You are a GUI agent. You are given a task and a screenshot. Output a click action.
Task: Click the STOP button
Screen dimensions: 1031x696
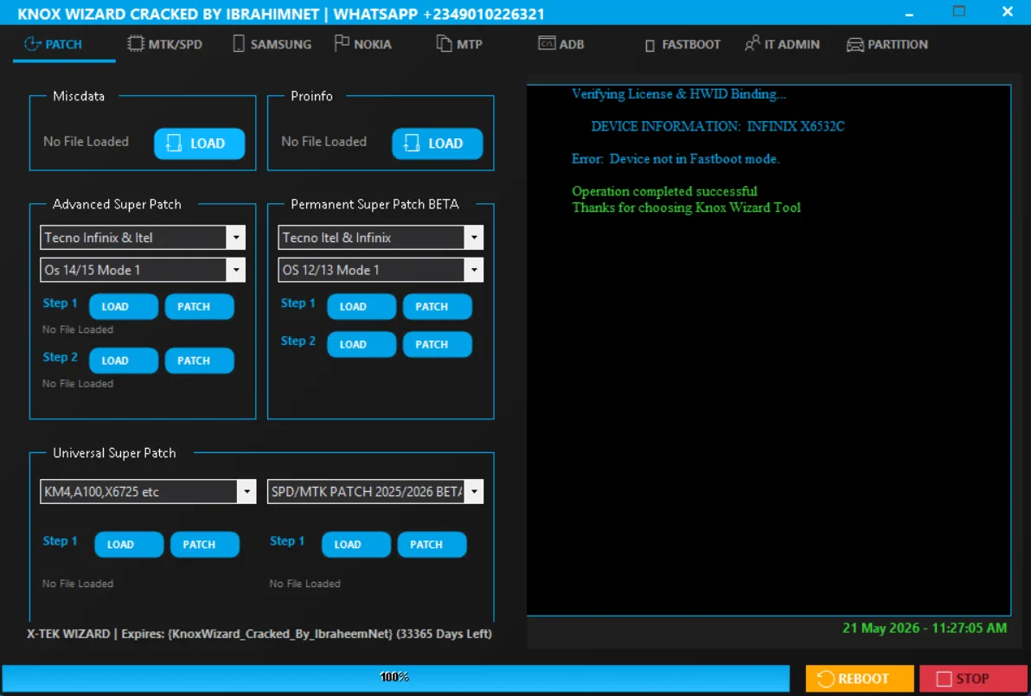click(x=975, y=679)
